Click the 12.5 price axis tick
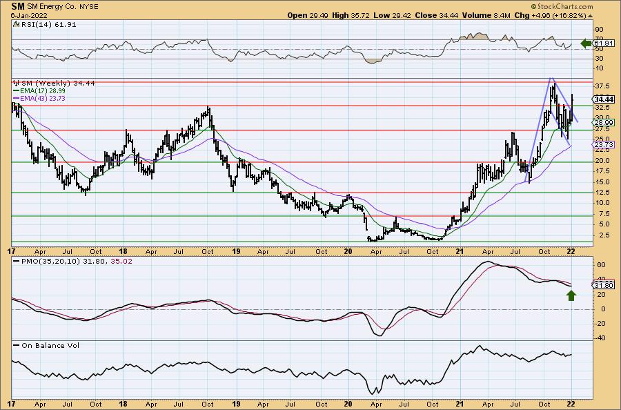Viewport: 621px width, 410px height. tap(603, 192)
